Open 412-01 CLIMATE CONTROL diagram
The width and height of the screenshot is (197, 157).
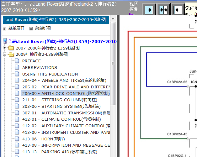(61, 119)
